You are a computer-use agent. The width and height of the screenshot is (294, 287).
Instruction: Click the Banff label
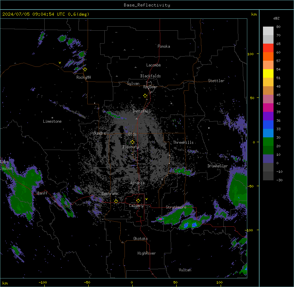pos(42,193)
